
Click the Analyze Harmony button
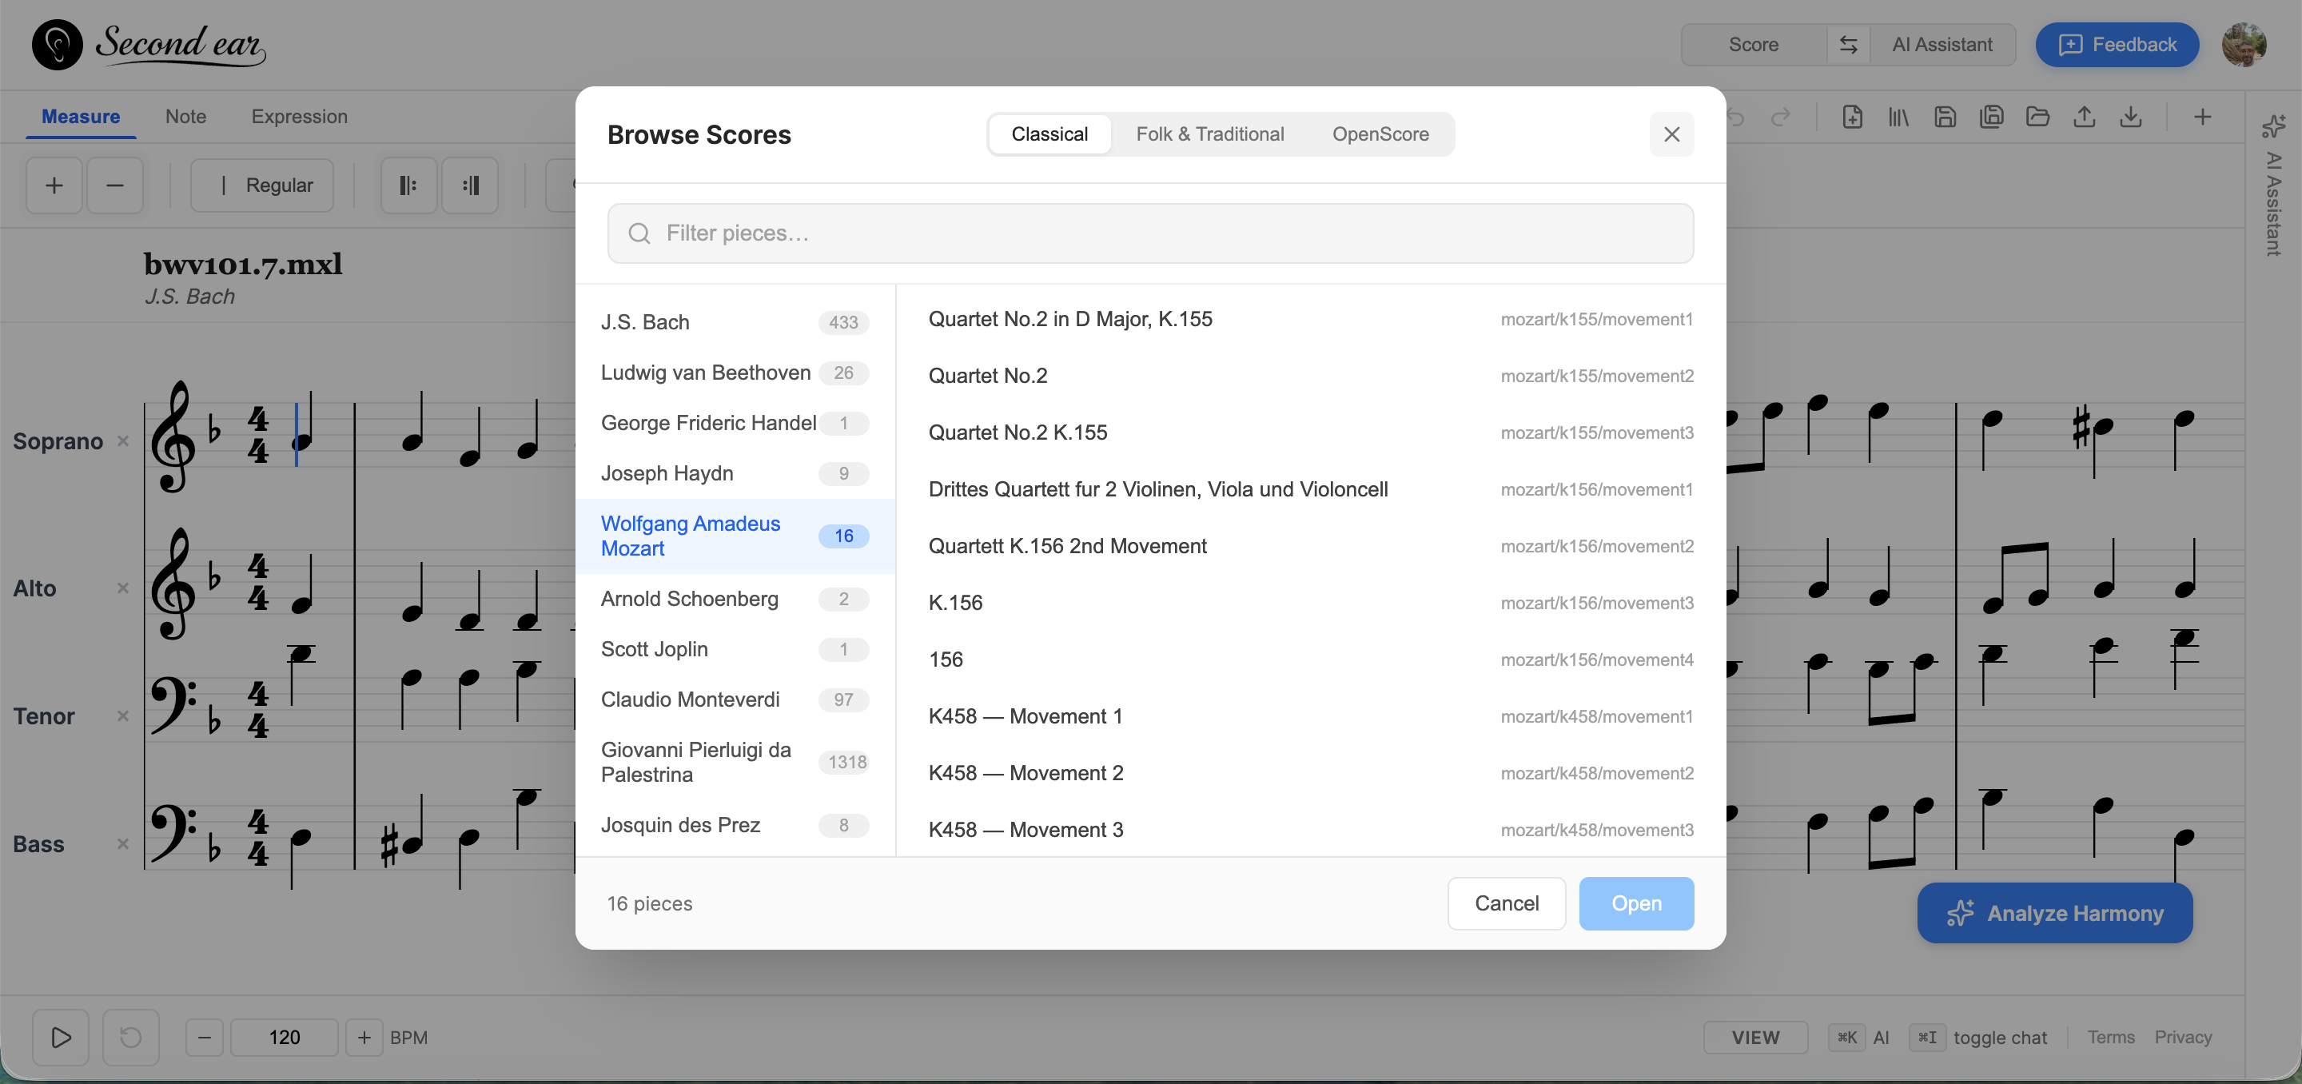tap(2053, 912)
